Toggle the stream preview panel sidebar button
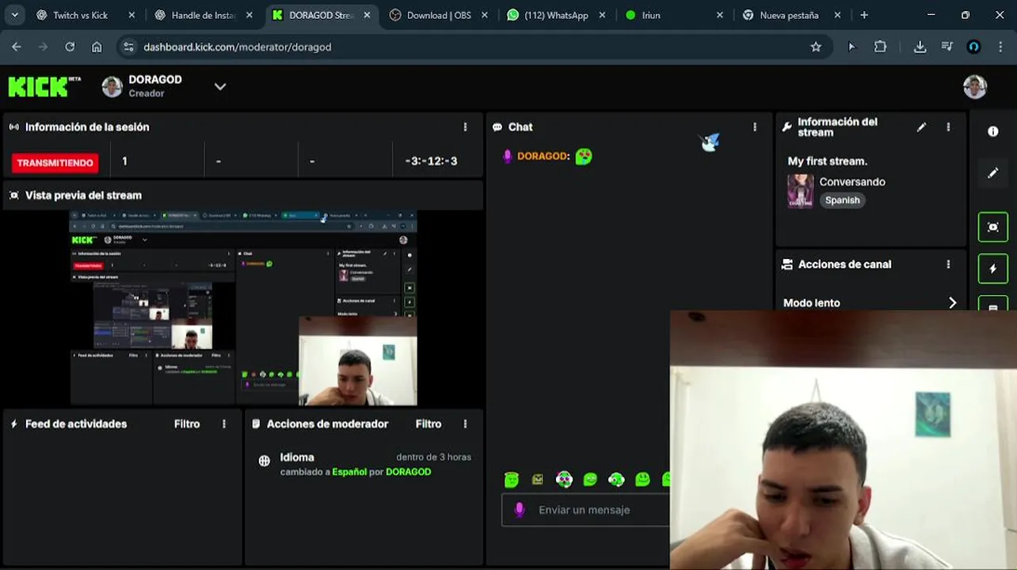The image size is (1017, 570). [993, 227]
